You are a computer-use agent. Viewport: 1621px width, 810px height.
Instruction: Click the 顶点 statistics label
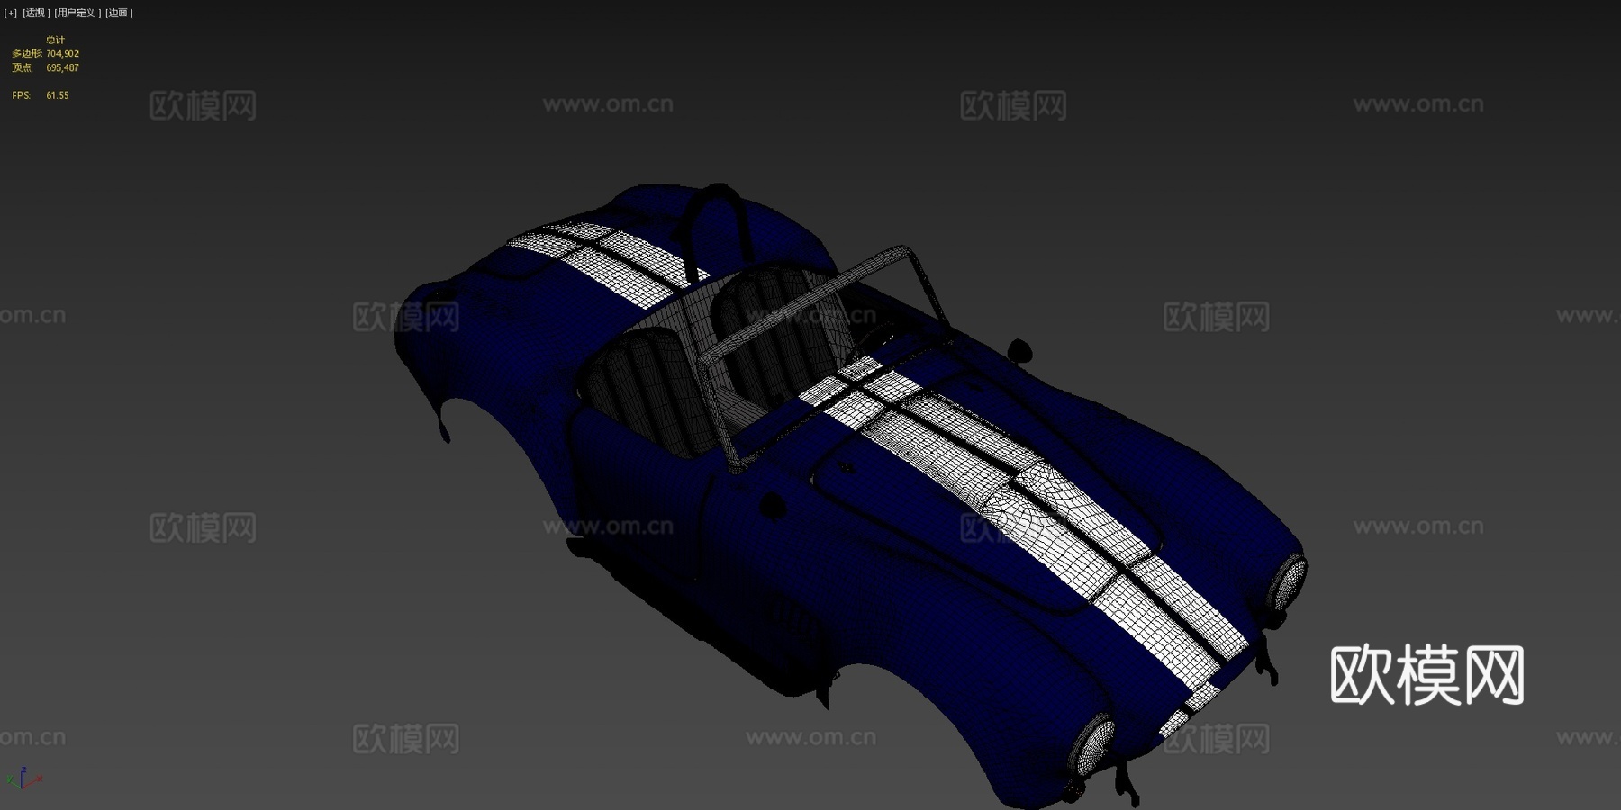23,67
